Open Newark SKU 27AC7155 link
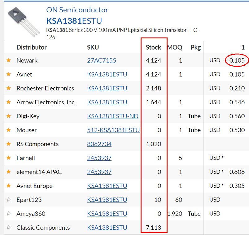The image size is (249, 235). pos(102,60)
